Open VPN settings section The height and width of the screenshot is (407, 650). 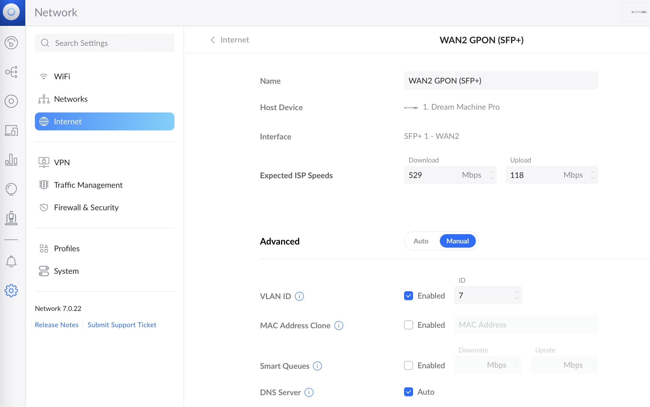(105, 162)
